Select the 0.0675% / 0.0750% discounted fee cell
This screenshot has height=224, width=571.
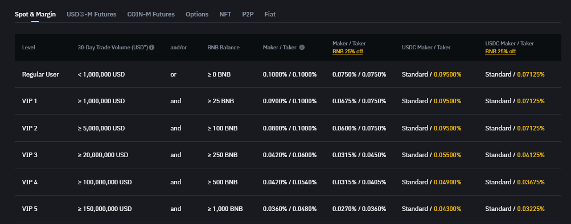click(x=359, y=101)
